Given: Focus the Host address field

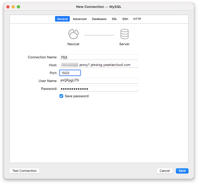Looking at the screenshot, I should pyautogui.click(x=99, y=65).
